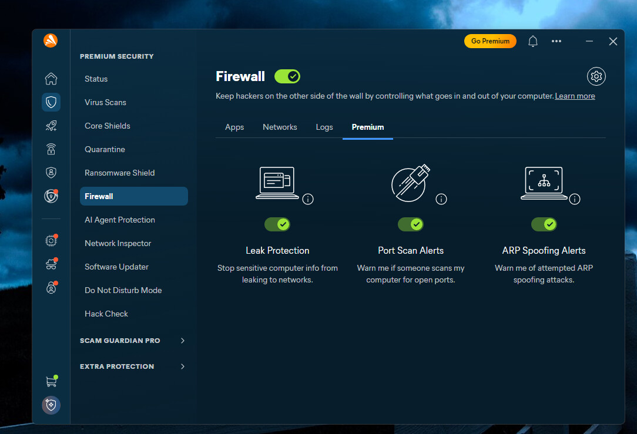The height and width of the screenshot is (434, 637).
Task: Open the shopping cart store icon
Action: 51,381
